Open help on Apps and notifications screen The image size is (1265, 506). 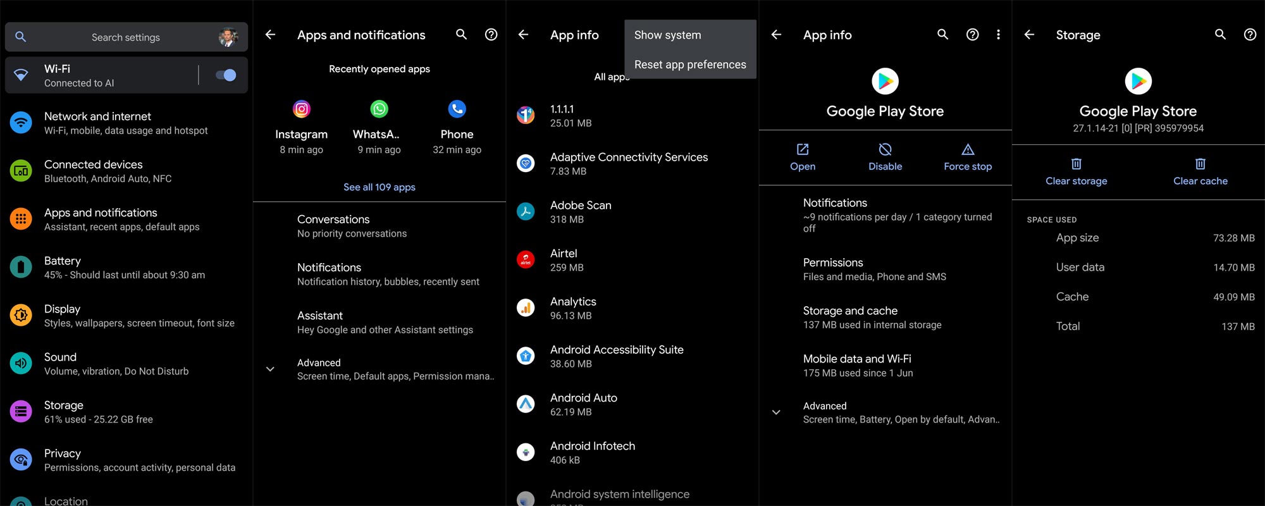click(491, 35)
